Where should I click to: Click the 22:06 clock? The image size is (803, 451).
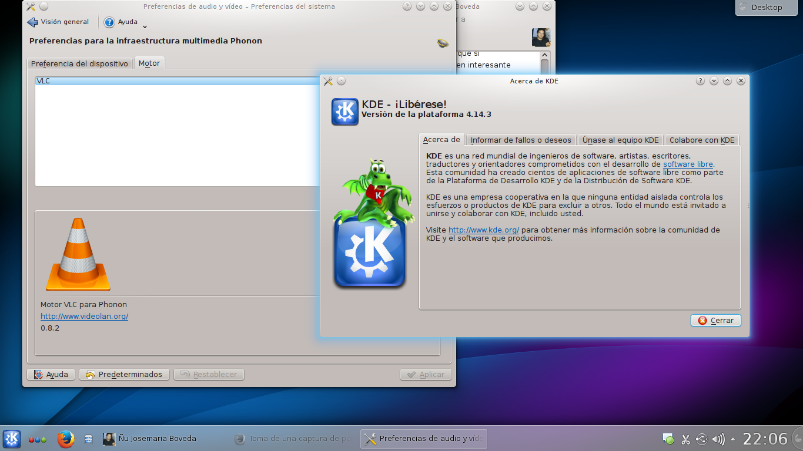tap(765, 439)
